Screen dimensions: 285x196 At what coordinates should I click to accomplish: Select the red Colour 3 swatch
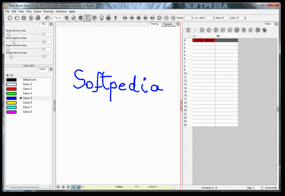[x=11, y=89]
